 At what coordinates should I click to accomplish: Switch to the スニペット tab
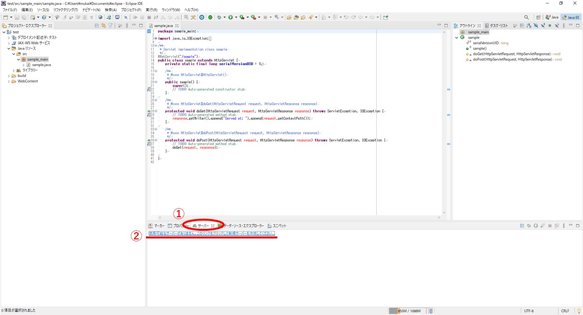tap(277, 225)
